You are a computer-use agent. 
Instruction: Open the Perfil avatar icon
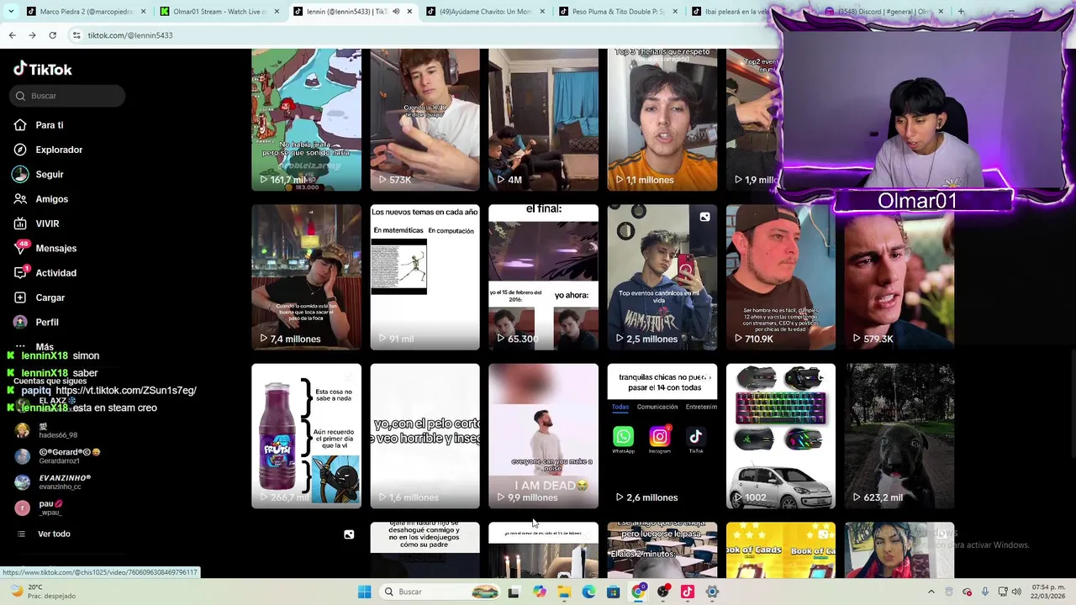20,322
